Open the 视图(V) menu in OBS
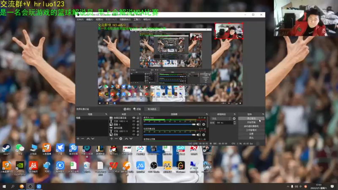The height and width of the screenshot is (190, 338). click(x=99, y=19)
